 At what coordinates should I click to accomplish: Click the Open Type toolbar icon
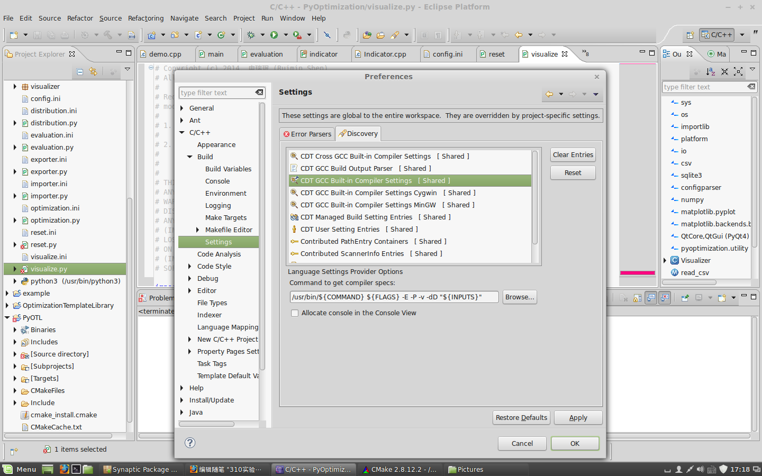[367, 35]
